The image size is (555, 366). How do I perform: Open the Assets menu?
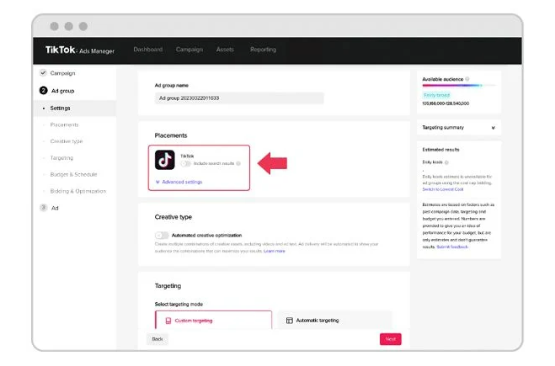[x=225, y=50]
